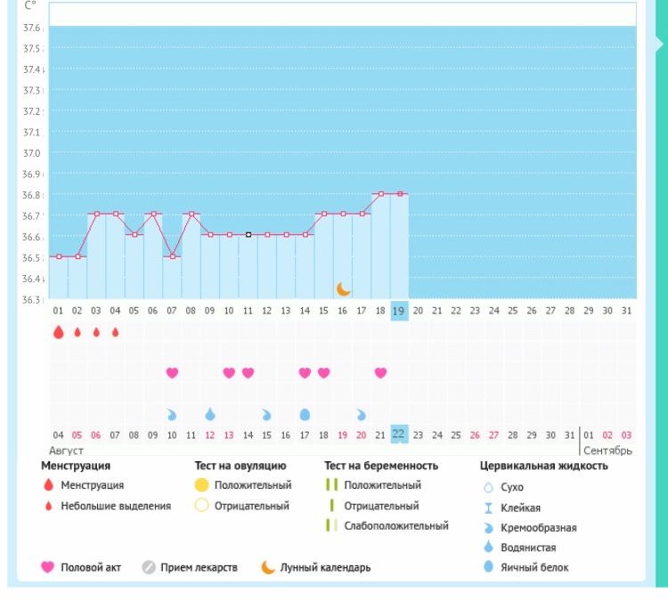Click the creamy fluid icon under day 17
The height and width of the screenshot is (601, 668).
362,414
